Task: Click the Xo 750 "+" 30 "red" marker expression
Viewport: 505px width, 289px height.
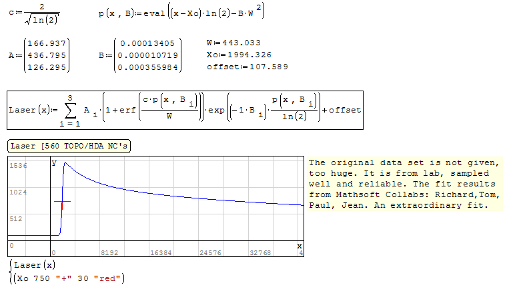Action: (x=69, y=278)
